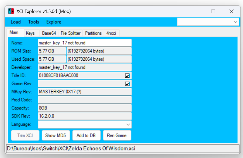243x158 pixels.
Task: Click the ROM Size 5,77 GB field
Action: pos(52,51)
